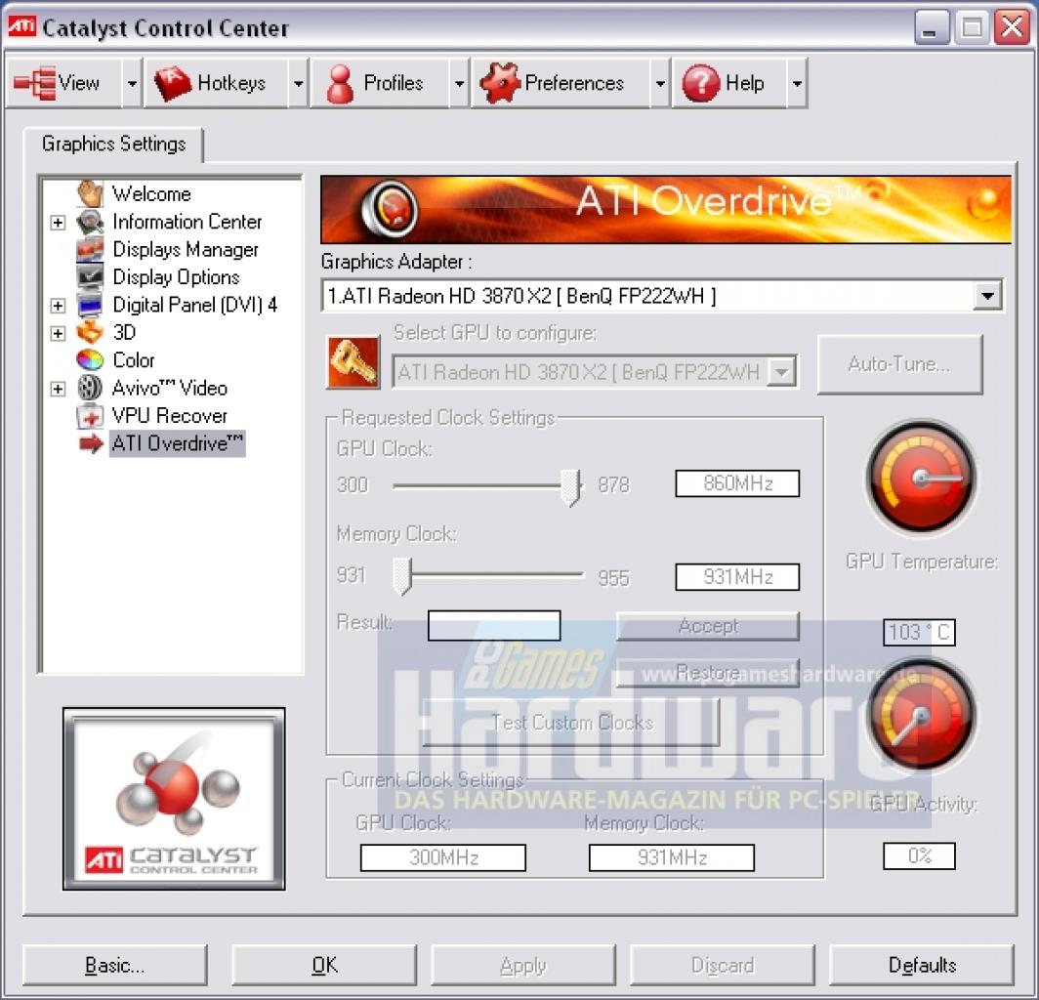The width and height of the screenshot is (1039, 1000).
Task: Click the Apply button
Action: click(x=522, y=965)
